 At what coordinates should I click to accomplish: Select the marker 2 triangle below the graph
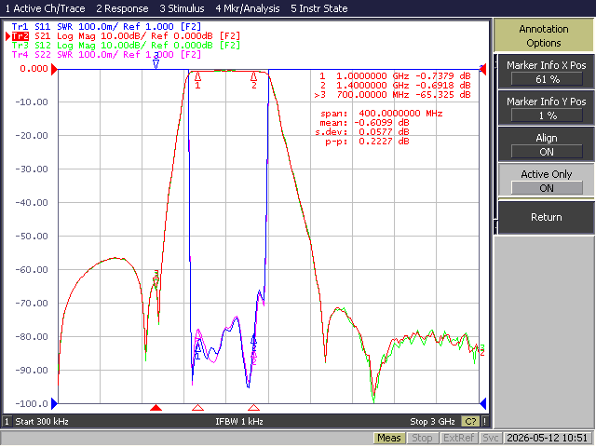[x=253, y=408]
